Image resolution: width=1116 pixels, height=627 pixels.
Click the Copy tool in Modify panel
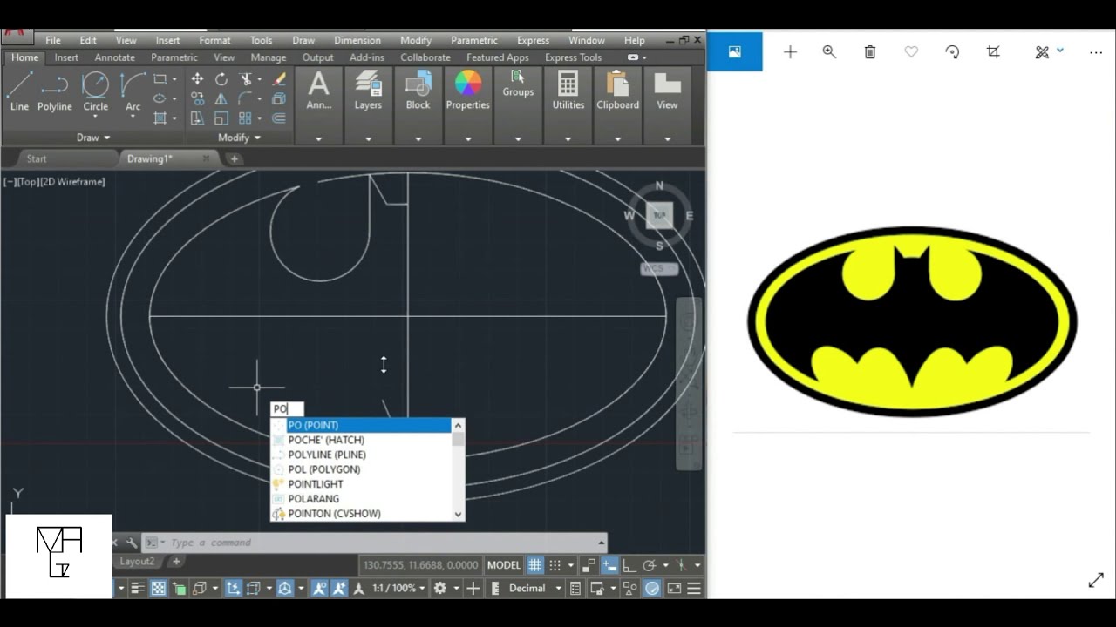197,98
